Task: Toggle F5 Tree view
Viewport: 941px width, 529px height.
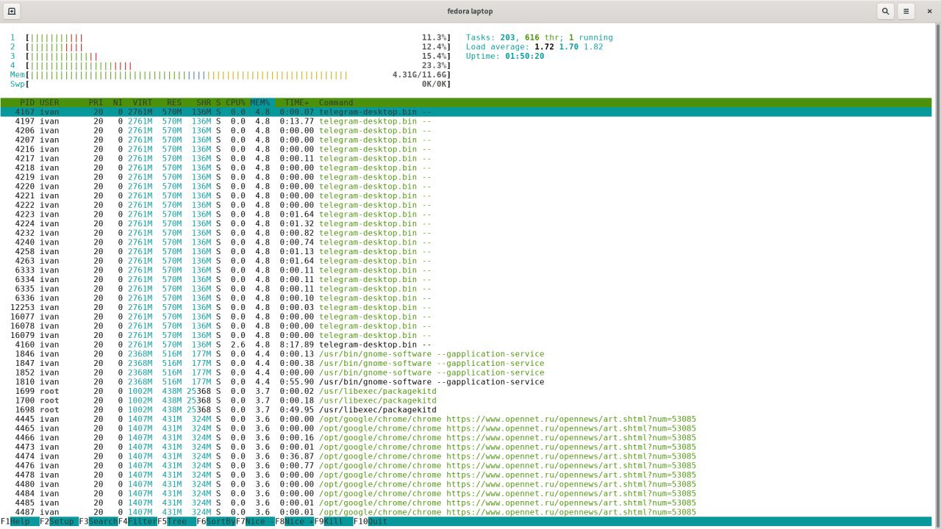Action: click(x=176, y=521)
